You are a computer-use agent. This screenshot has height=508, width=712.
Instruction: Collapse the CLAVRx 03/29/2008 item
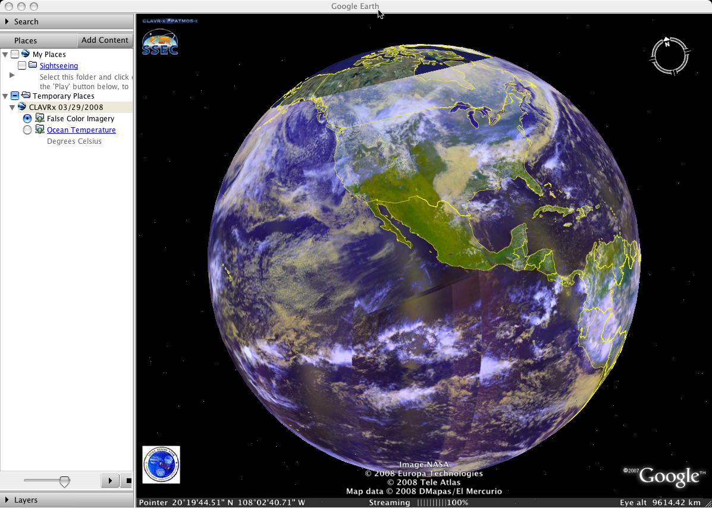tap(12, 108)
